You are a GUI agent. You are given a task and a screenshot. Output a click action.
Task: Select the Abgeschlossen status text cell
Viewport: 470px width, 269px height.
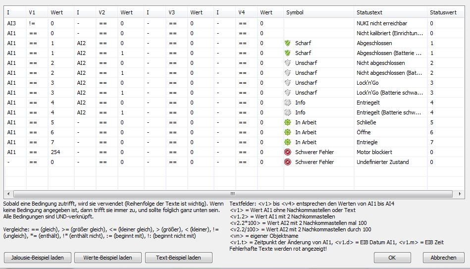point(374,43)
